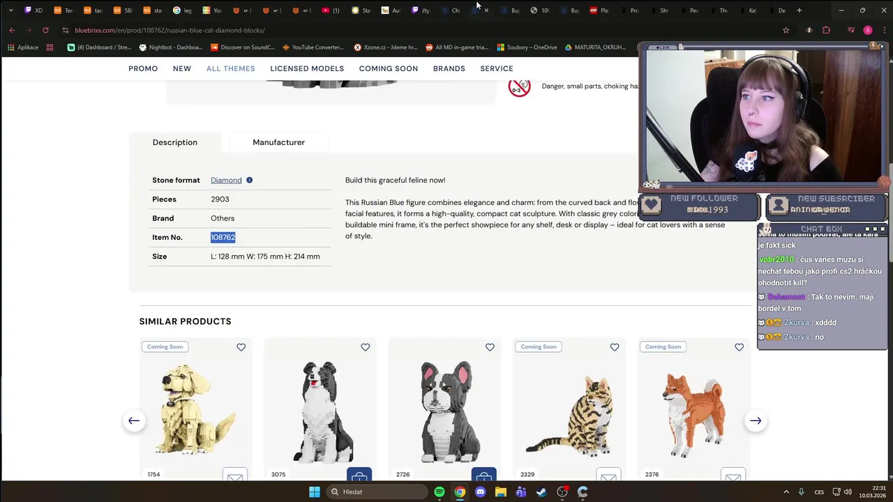The height and width of the screenshot is (502, 893).
Task: Open LICENSED MODELS menu
Action: coord(307,68)
